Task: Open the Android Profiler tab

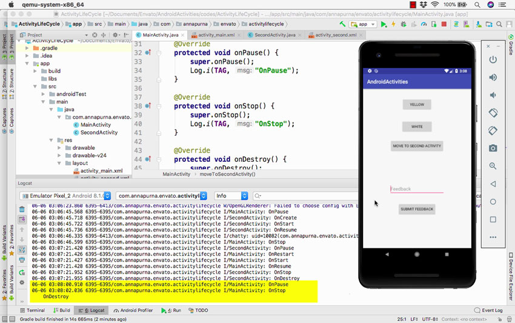Action: click(133, 310)
